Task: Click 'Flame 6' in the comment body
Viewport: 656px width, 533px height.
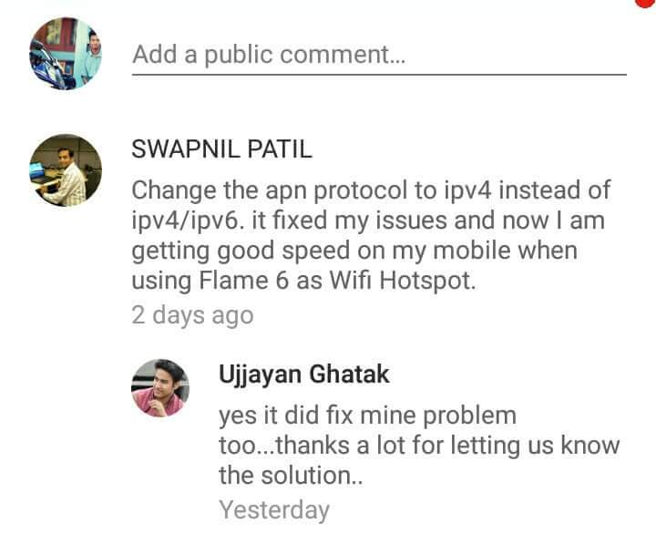Action: click(244, 281)
